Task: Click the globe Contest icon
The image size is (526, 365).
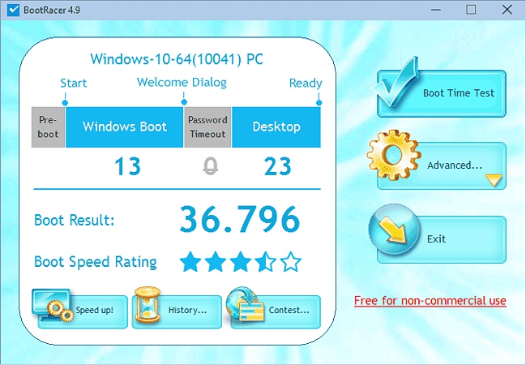Action: pyautogui.click(x=247, y=306)
